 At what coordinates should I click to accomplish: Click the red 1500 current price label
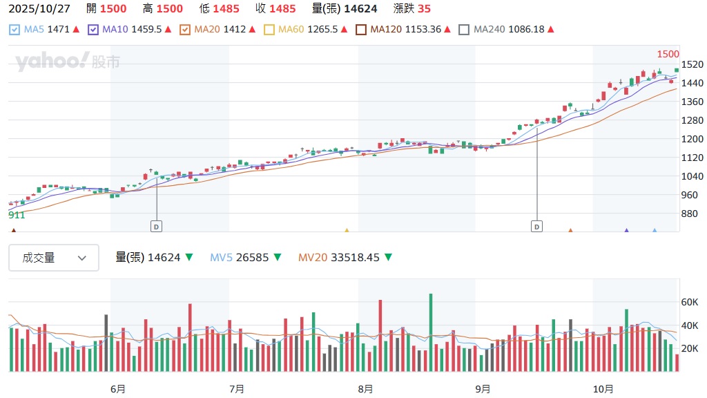pyautogui.click(x=668, y=54)
